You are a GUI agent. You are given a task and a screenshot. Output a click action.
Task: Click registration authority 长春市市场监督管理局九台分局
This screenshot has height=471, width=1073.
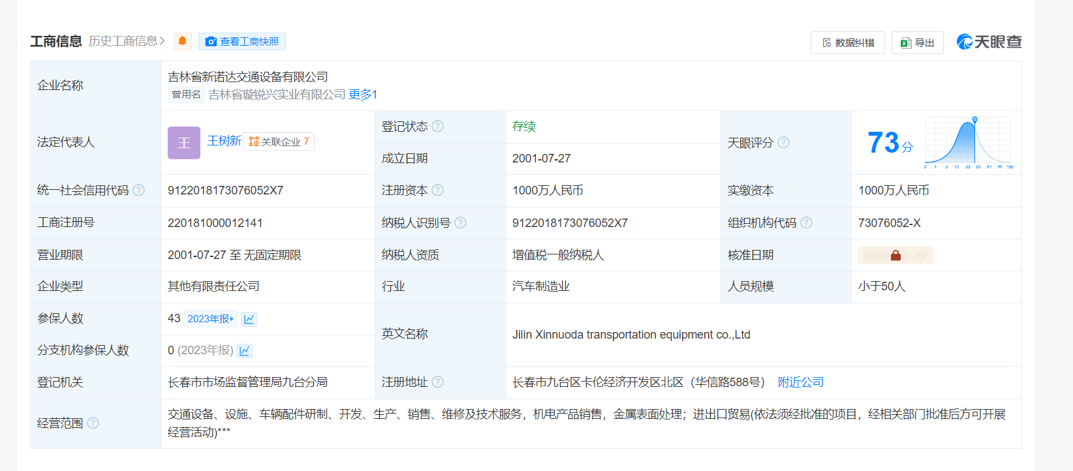(247, 382)
